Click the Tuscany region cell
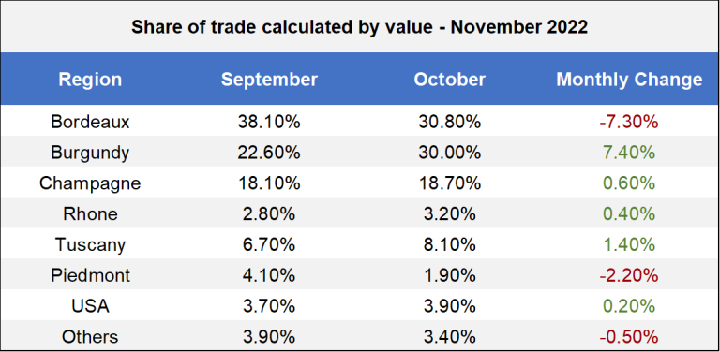Image resolution: width=720 pixels, height=352 pixels. [90, 244]
